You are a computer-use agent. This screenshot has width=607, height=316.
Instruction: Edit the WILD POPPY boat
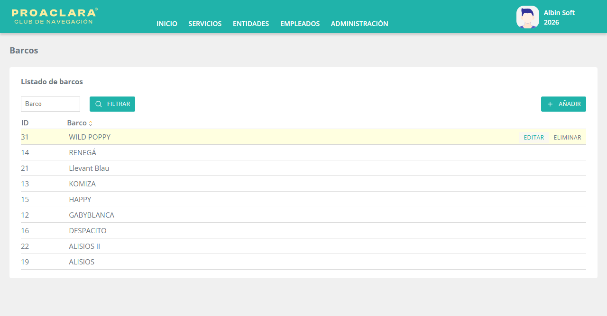[x=534, y=138]
